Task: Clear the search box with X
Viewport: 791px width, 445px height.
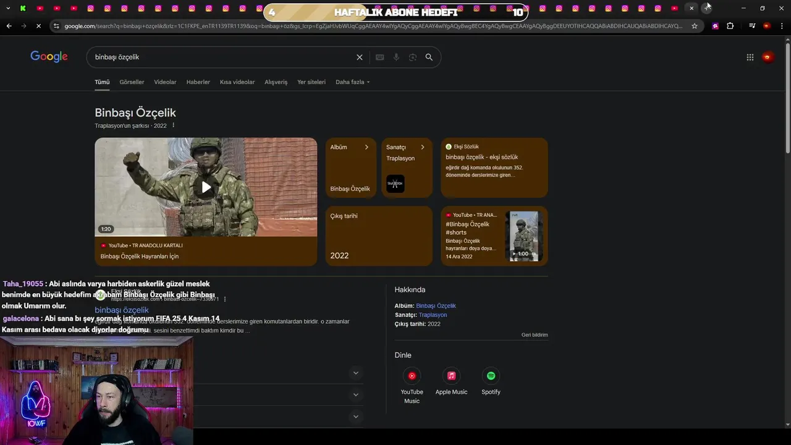Action: [x=360, y=57]
